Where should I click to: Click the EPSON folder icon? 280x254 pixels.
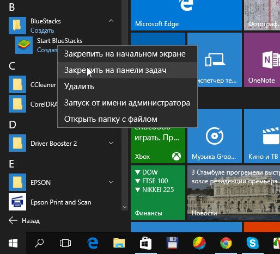pos(17,182)
